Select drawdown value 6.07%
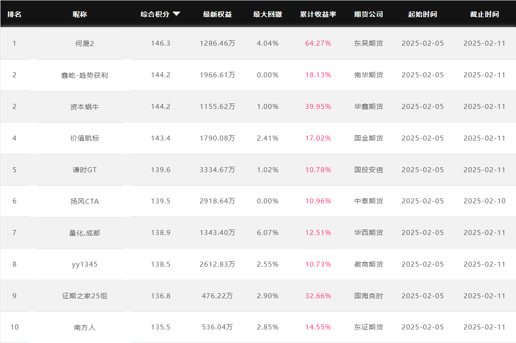The width and height of the screenshot is (516, 343). tap(268, 232)
